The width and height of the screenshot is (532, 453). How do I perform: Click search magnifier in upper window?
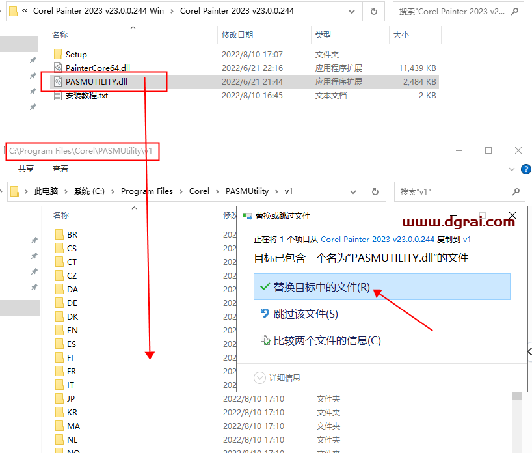(514, 12)
